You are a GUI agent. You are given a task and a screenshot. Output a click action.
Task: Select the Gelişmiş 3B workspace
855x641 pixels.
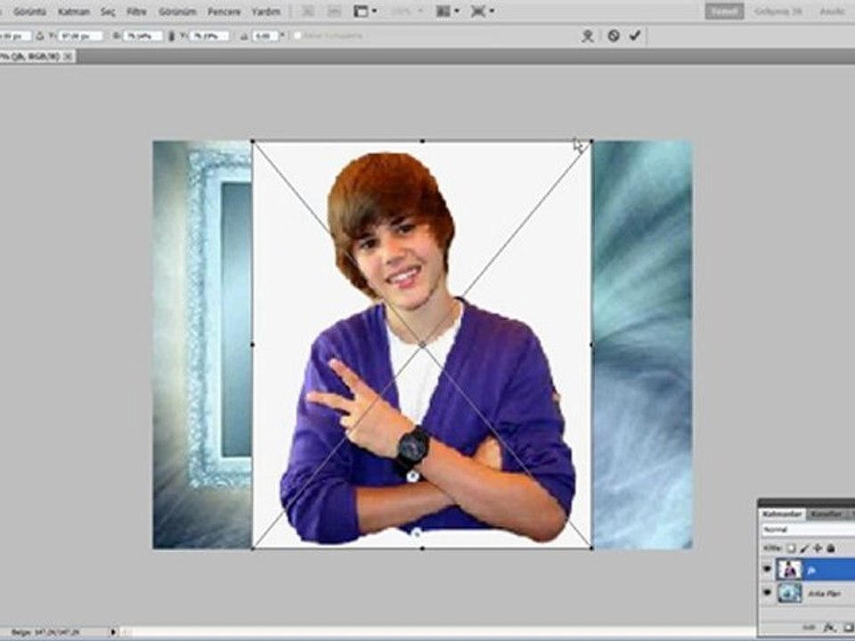coord(778,11)
